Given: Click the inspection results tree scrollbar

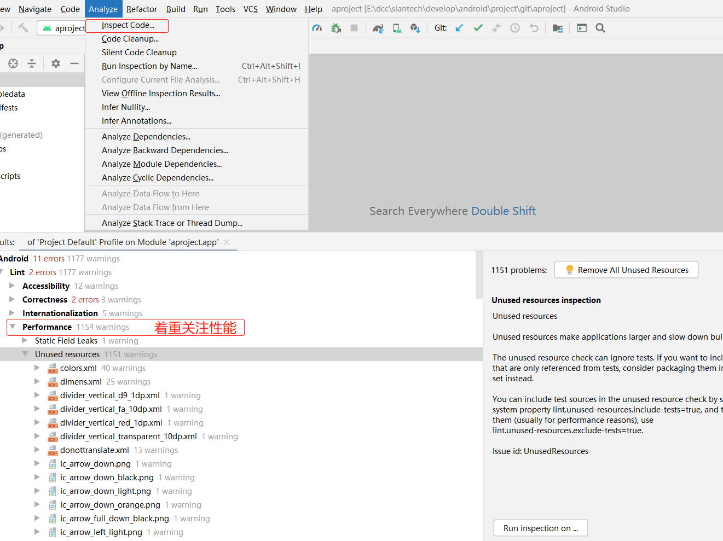Looking at the screenshot, I should pyautogui.click(x=479, y=275).
